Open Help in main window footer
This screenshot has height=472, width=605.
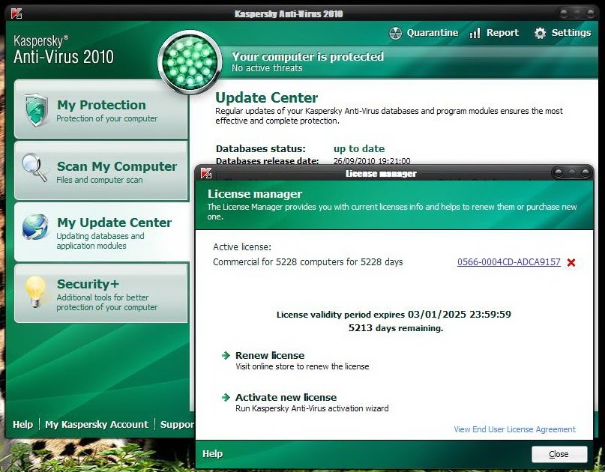22,425
